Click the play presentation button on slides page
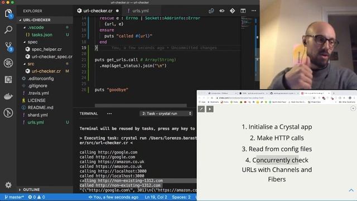Viewport: 357px width, 201px height. tap(210, 109)
